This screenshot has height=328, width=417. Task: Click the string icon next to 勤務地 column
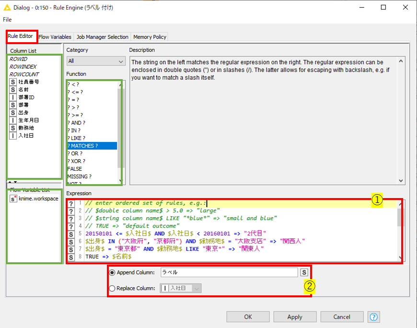[x=13, y=128]
